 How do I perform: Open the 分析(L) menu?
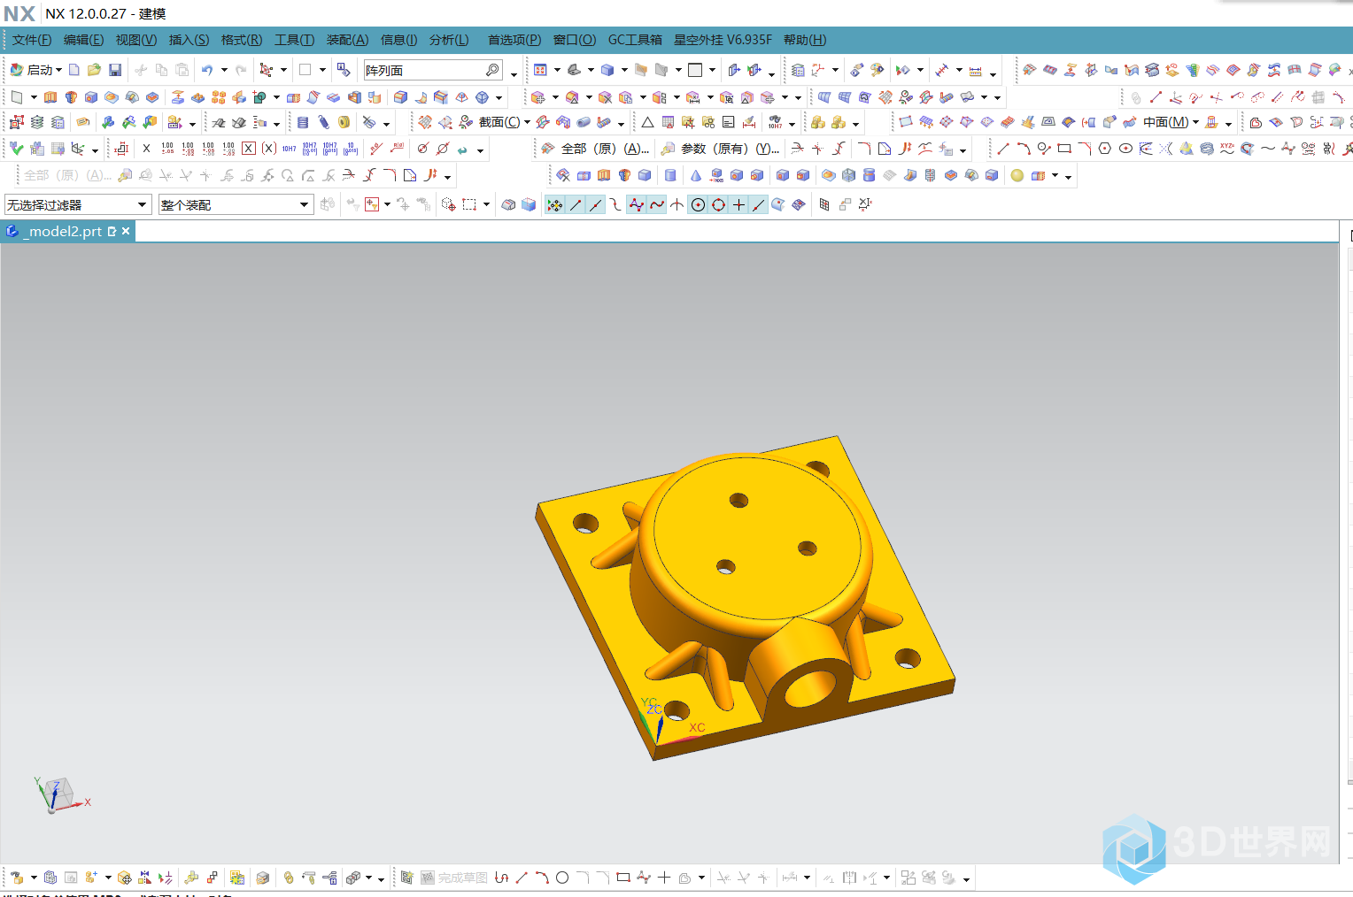[449, 40]
